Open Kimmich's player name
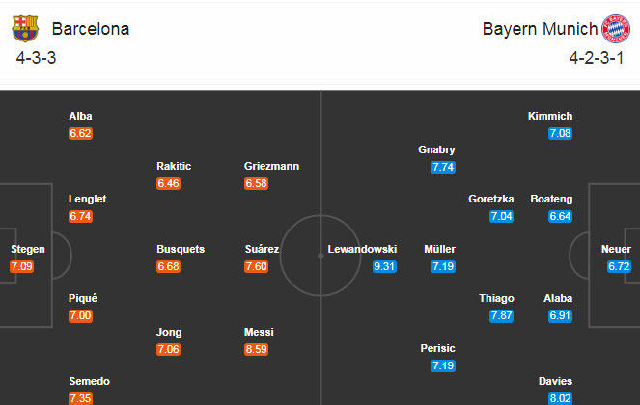The width and height of the screenshot is (640, 405). click(550, 116)
